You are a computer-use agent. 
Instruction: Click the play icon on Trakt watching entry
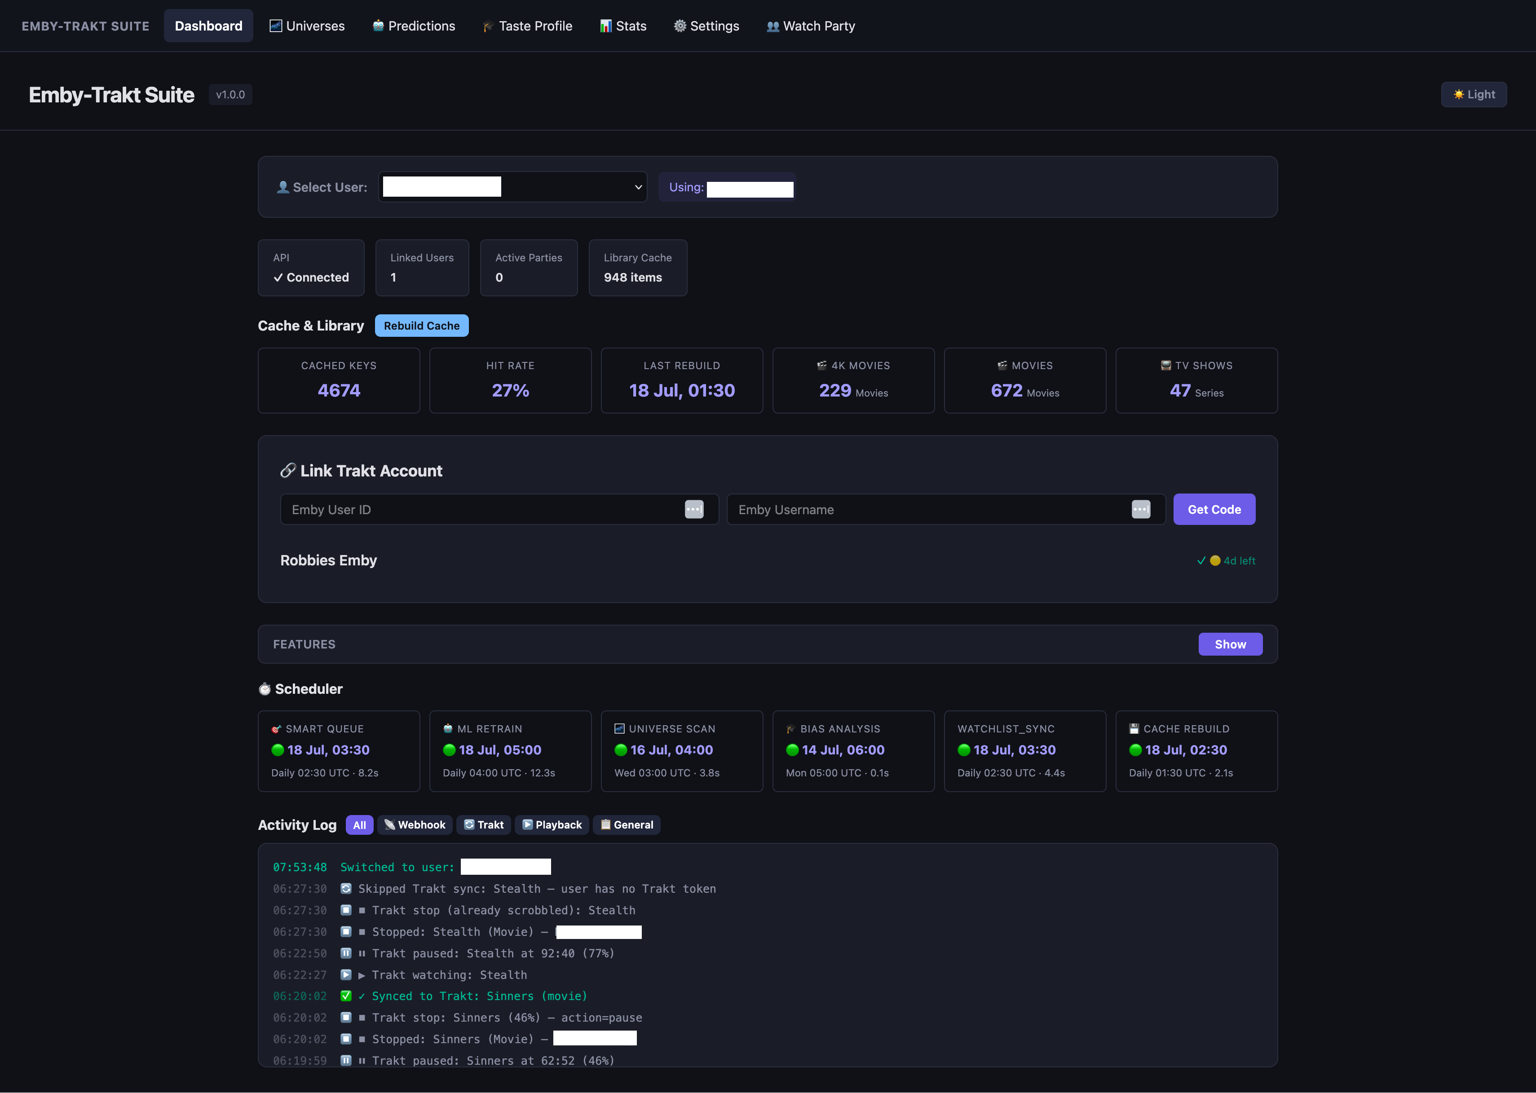click(346, 974)
